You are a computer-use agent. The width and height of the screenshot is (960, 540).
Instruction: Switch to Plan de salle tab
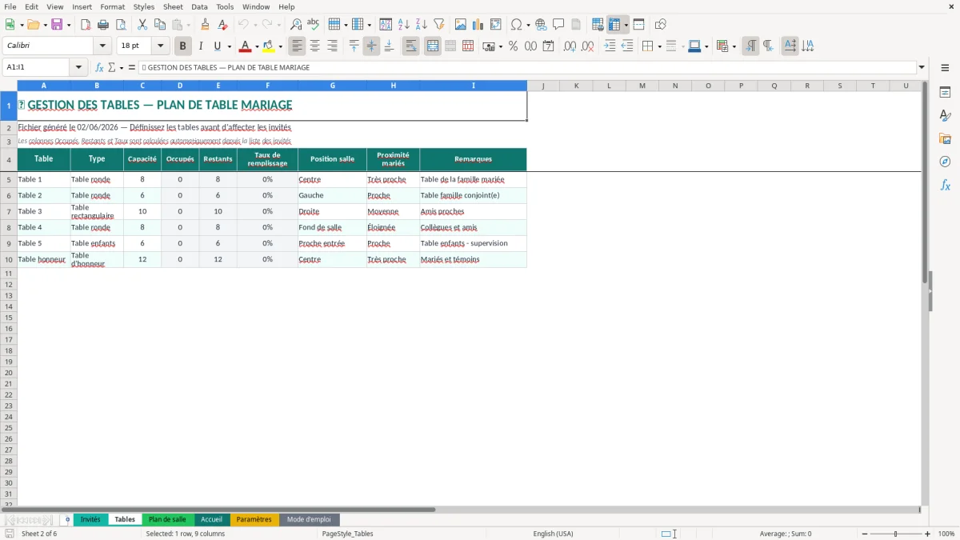tap(167, 520)
